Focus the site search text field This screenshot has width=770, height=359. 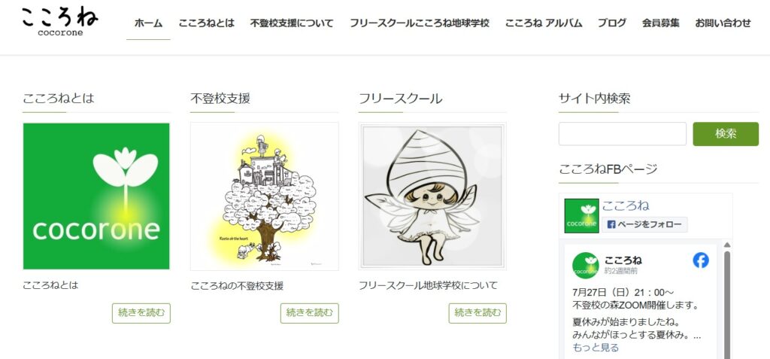coord(623,134)
